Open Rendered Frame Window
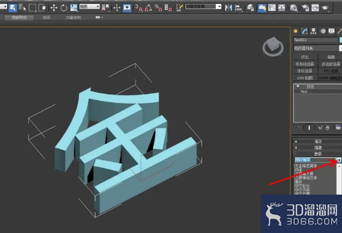342x233 pixels. (x=315, y=8)
